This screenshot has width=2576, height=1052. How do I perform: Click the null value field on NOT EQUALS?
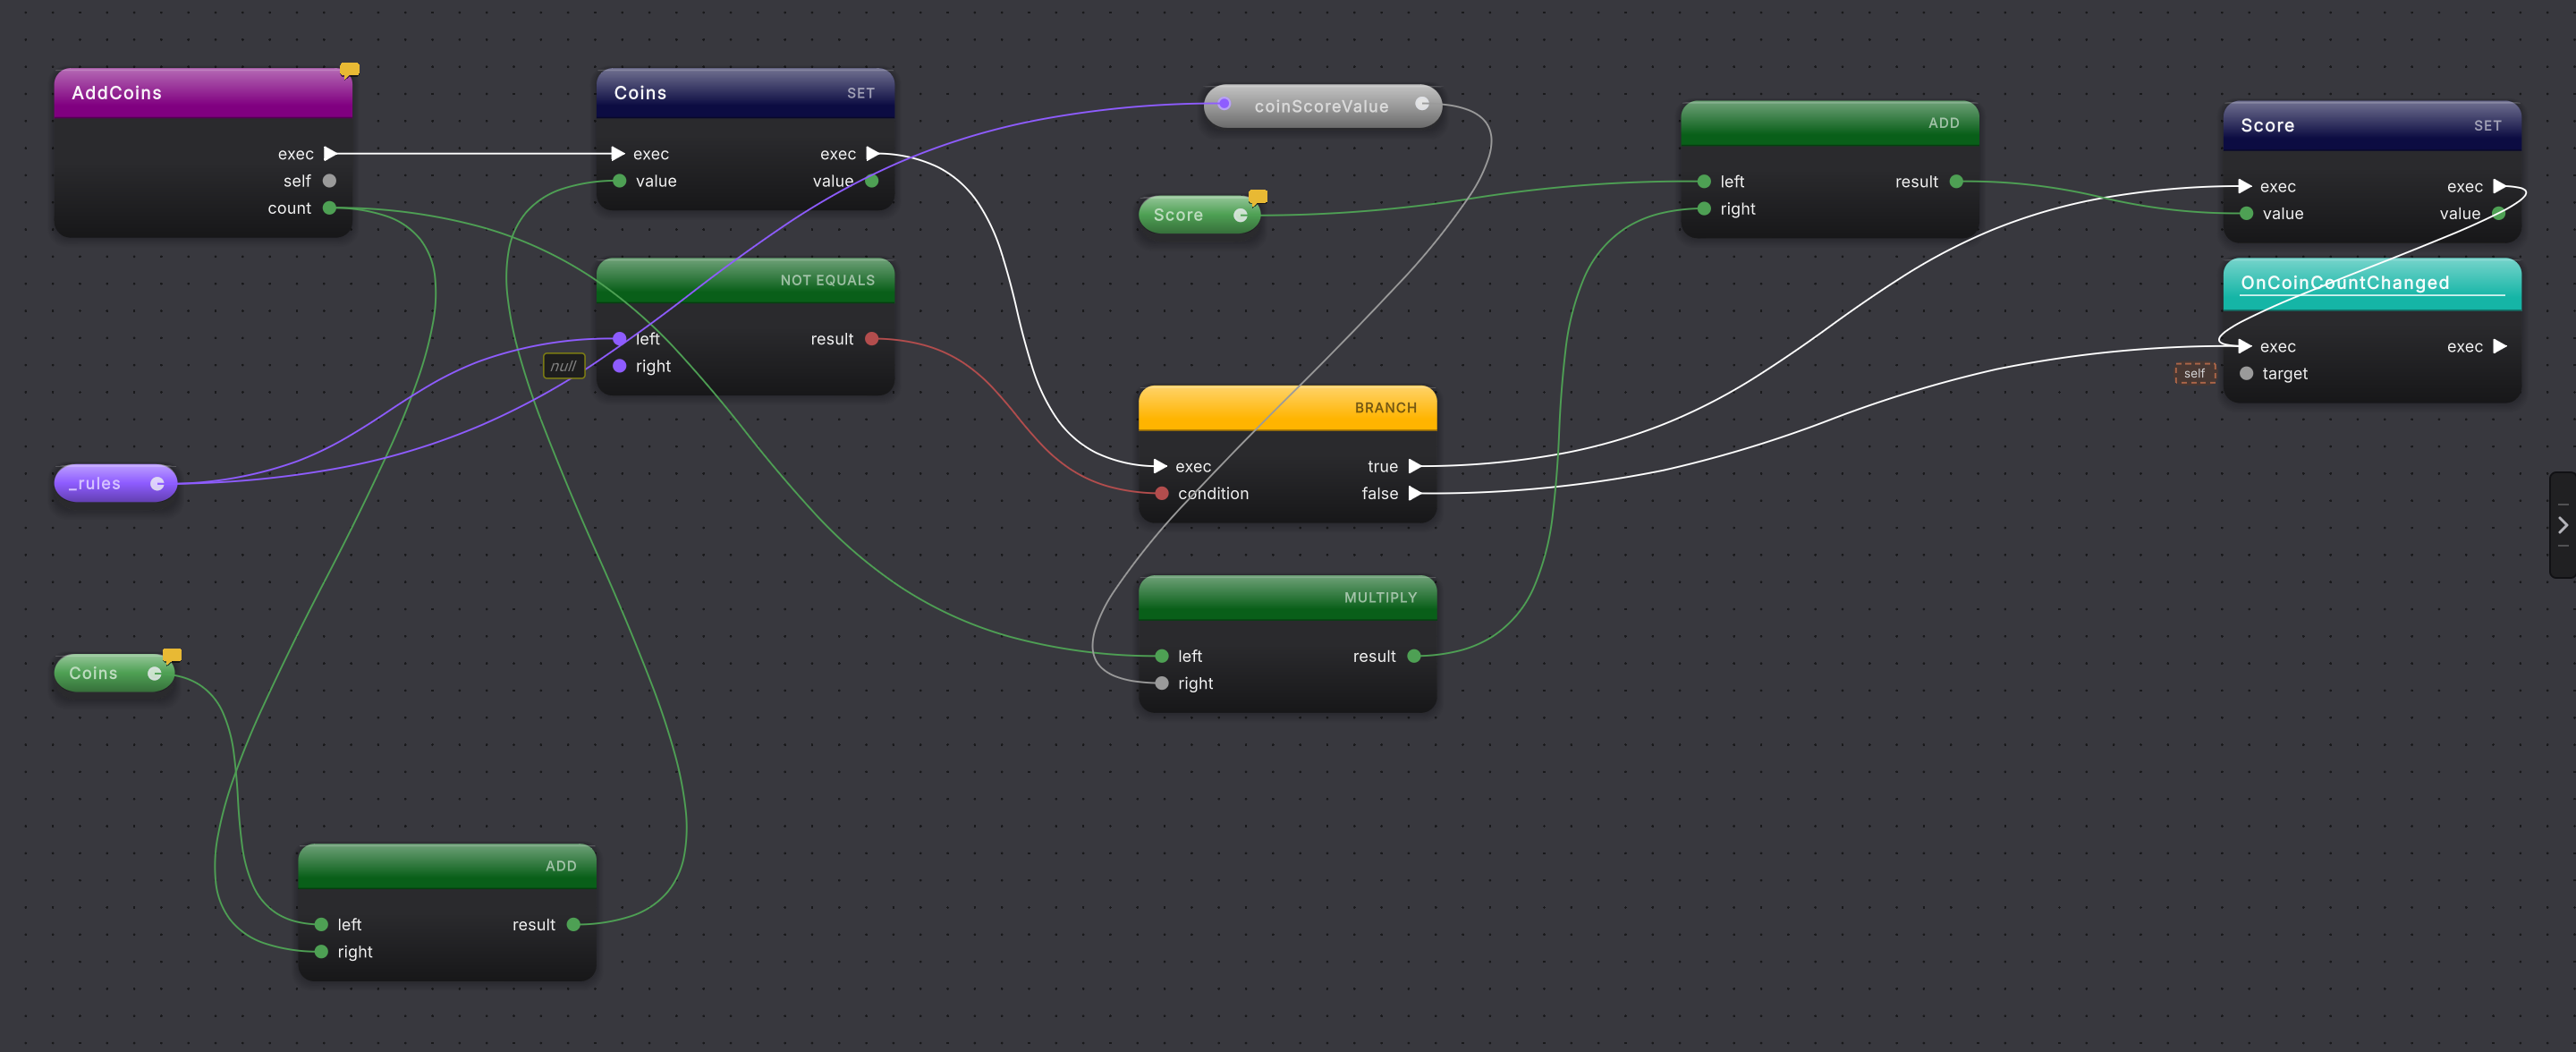pos(563,366)
